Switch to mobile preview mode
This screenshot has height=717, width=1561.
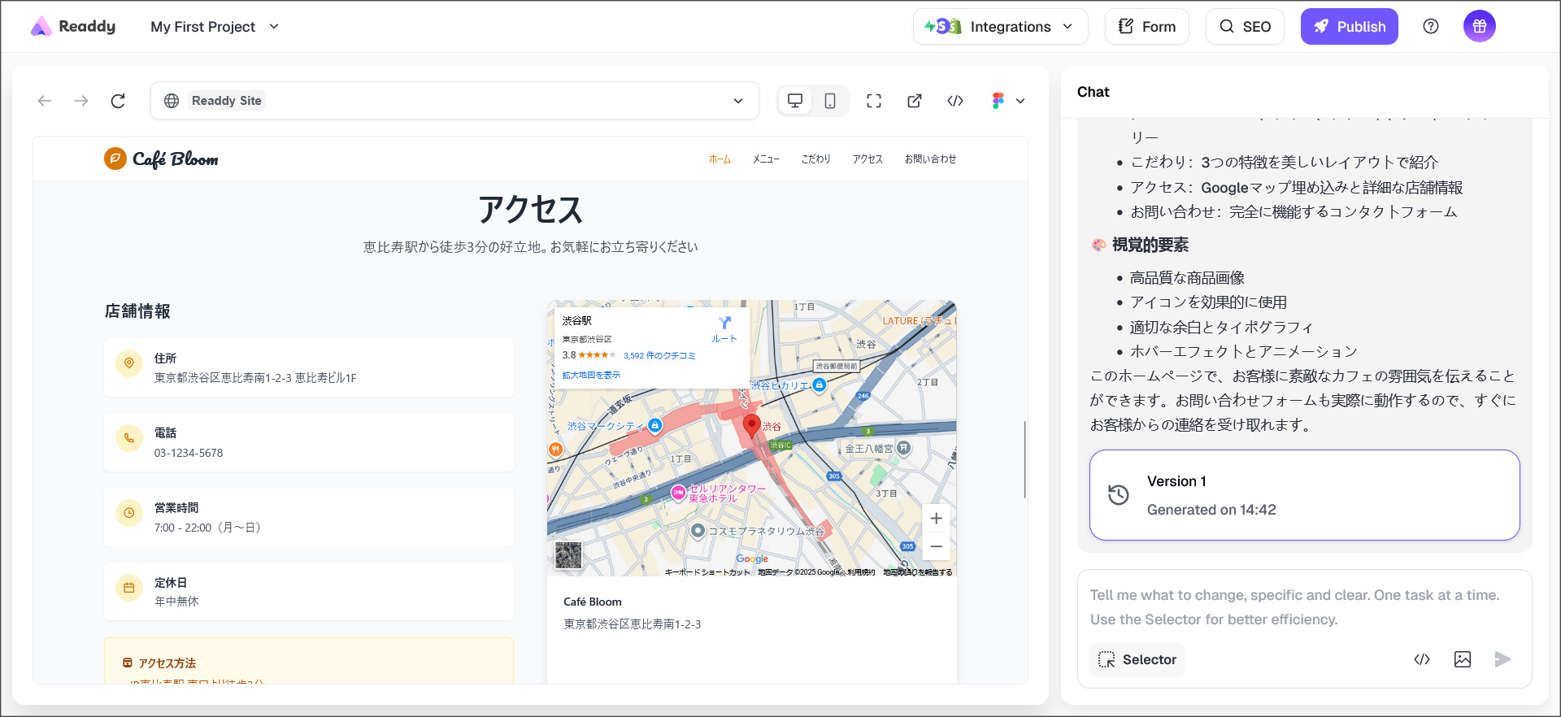[830, 101]
